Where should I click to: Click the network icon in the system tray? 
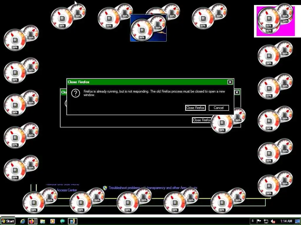tap(266, 221)
